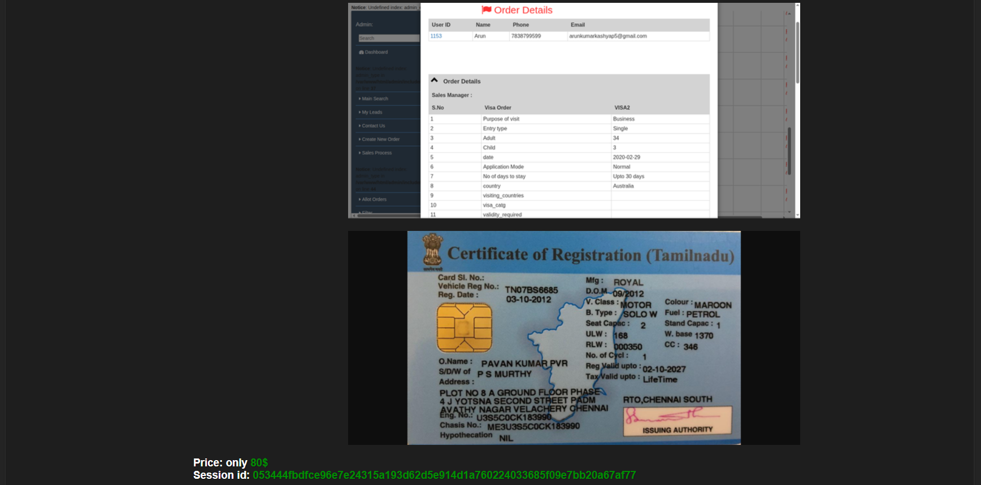
Task: Click the caret arrow beside Main Search
Action: pyautogui.click(x=359, y=99)
